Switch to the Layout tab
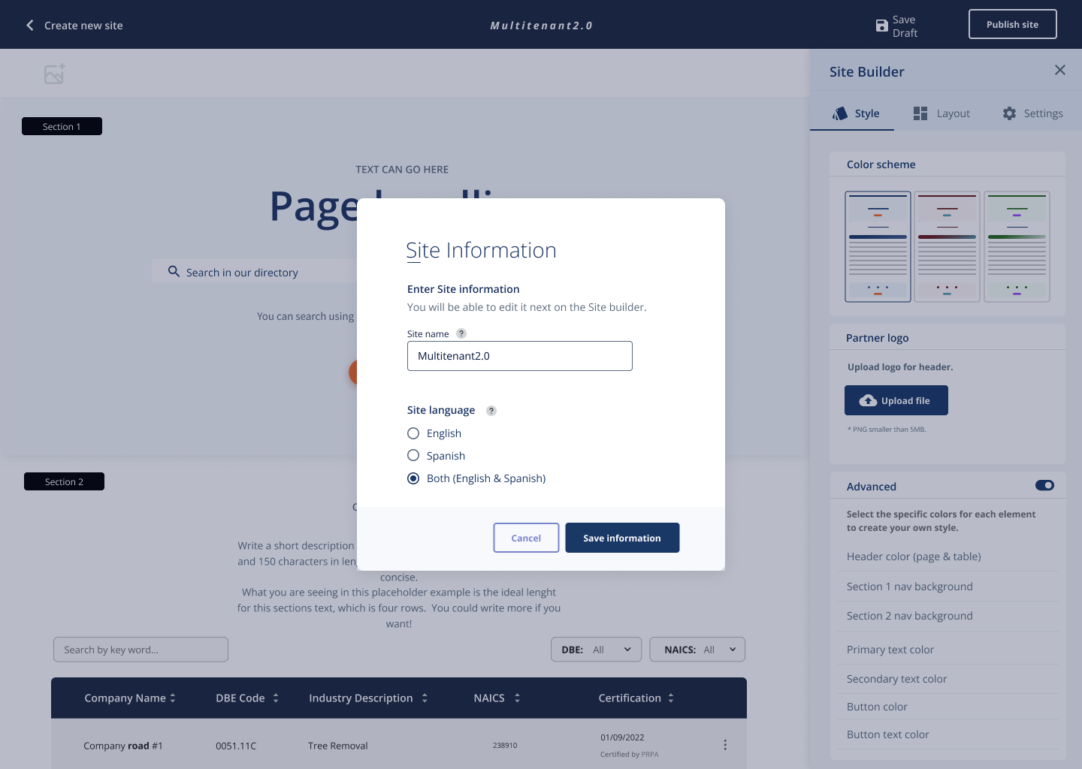Screen dimensions: 1082x769 click(x=941, y=113)
